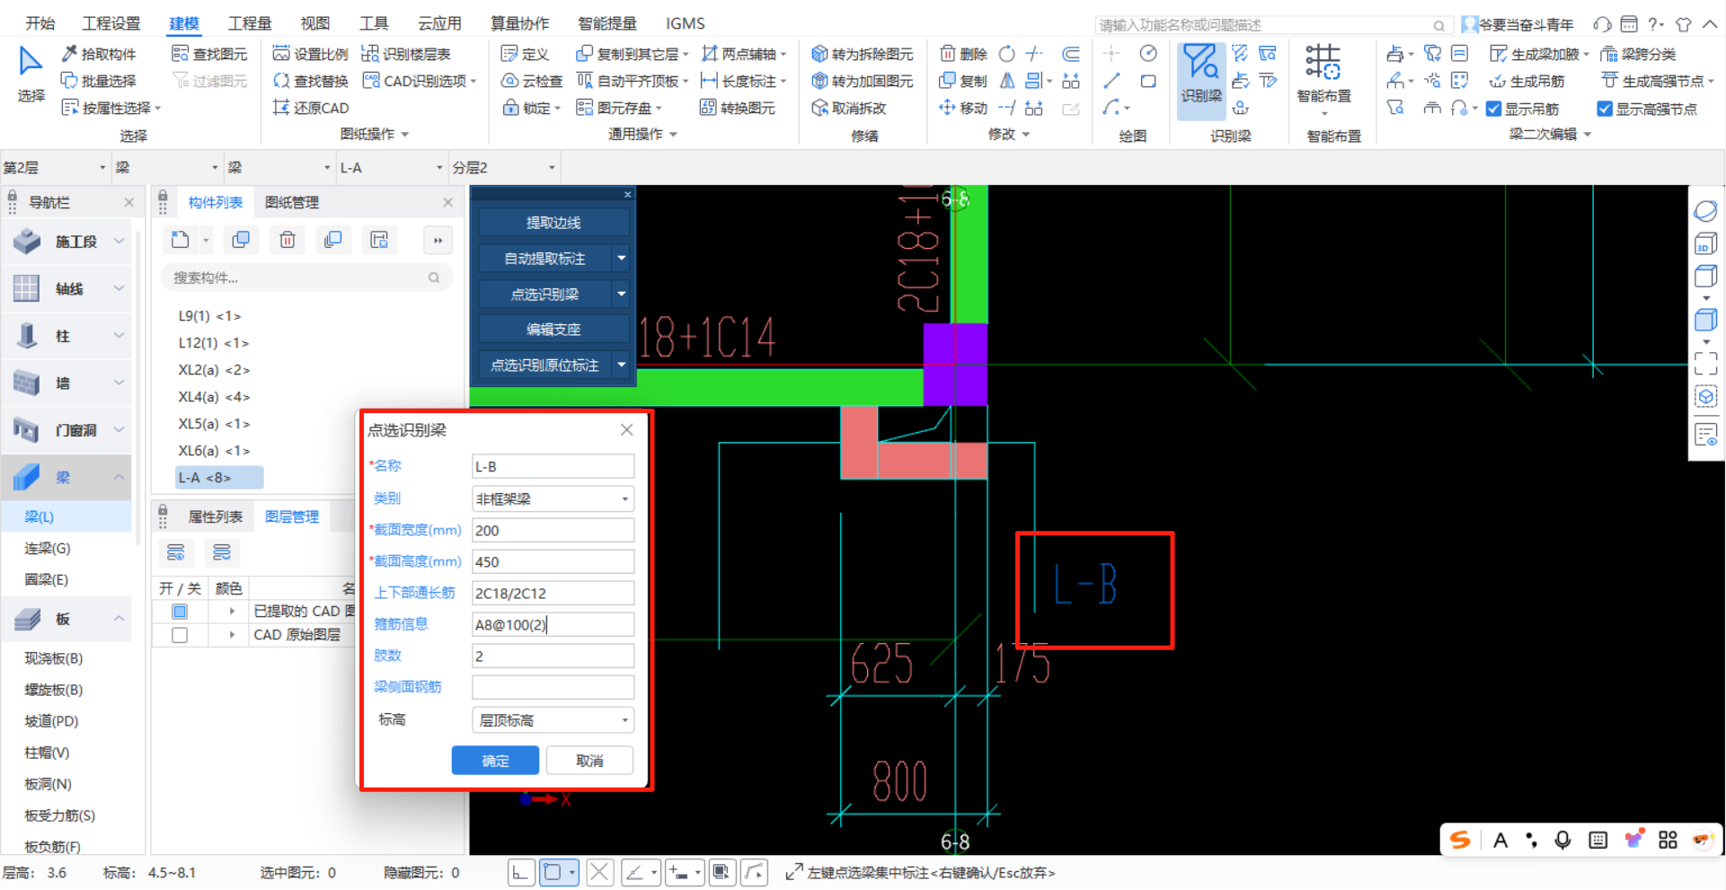Click the 编辑支座 button
1726x890 pixels.
(553, 330)
